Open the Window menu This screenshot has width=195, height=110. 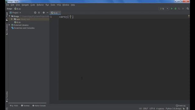click(x=66, y=5)
